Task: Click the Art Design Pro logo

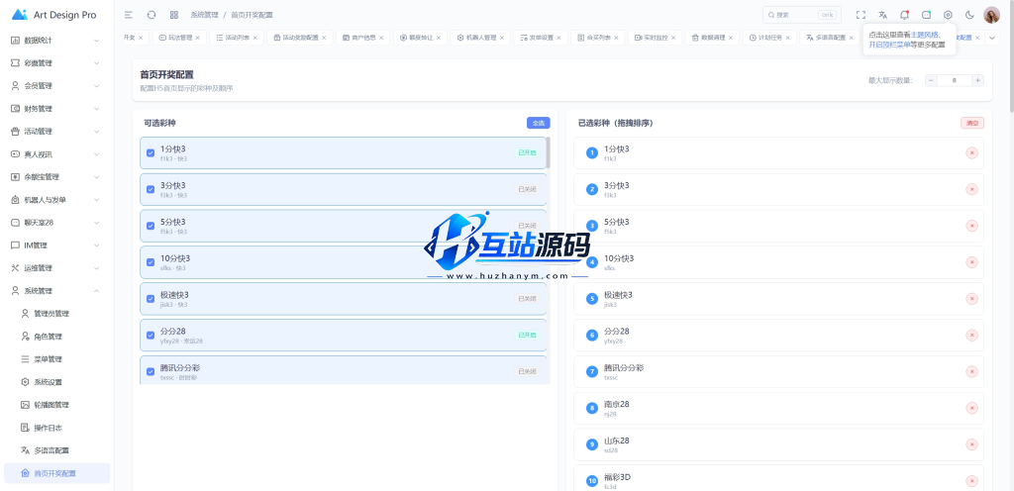Action: pyautogui.click(x=54, y=15)
